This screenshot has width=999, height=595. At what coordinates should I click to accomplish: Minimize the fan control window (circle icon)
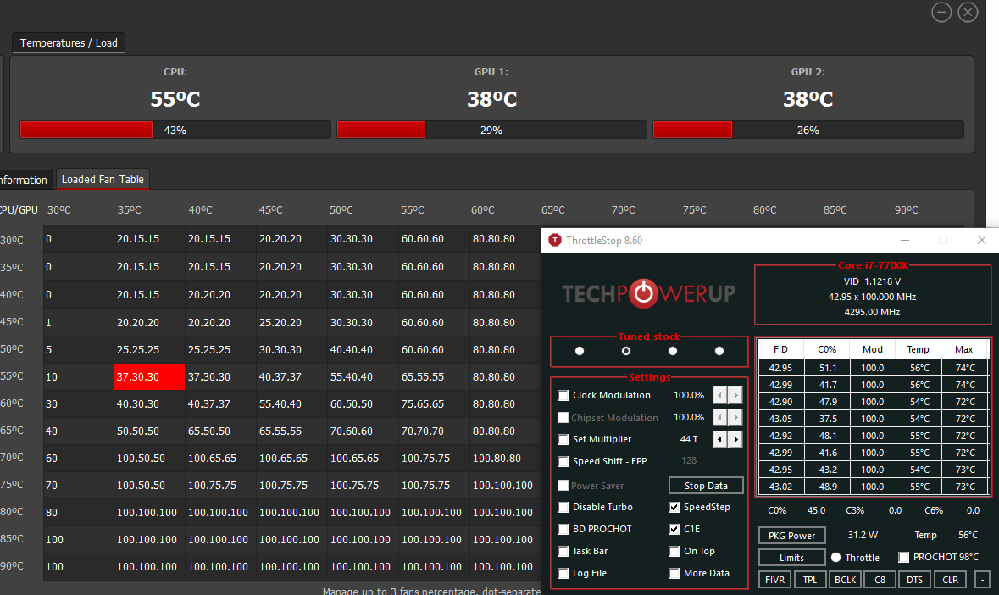(x=941, y=12)
